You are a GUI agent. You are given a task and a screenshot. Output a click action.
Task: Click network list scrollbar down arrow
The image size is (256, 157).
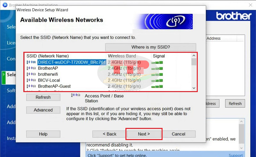[194, 88]
